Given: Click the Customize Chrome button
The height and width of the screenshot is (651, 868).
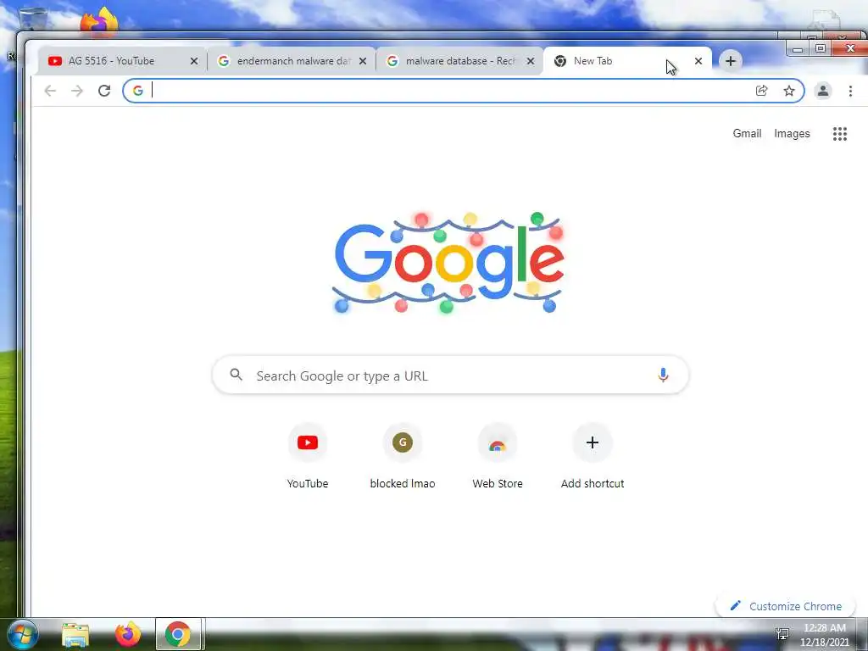Looking at the screenshot, I should pos(786,606).
